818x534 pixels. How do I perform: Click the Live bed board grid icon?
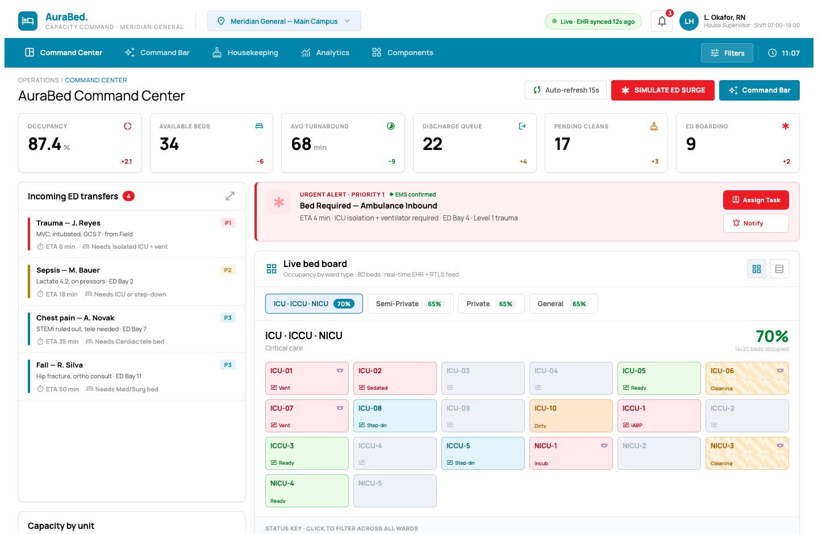click(272, 269)
